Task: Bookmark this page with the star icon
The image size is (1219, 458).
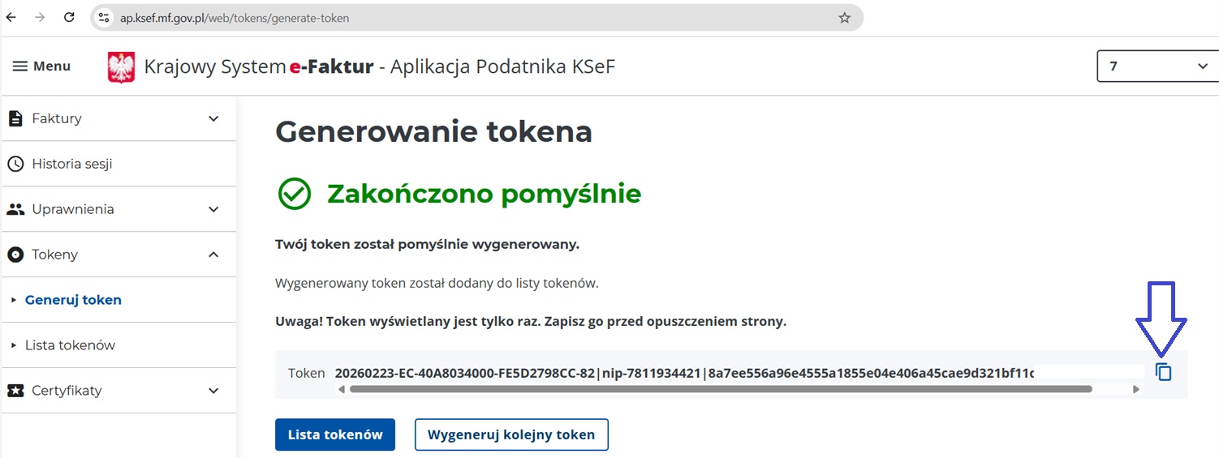Action: coord(844,18)
